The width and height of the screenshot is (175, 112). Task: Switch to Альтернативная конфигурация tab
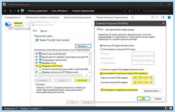(120, 30)
